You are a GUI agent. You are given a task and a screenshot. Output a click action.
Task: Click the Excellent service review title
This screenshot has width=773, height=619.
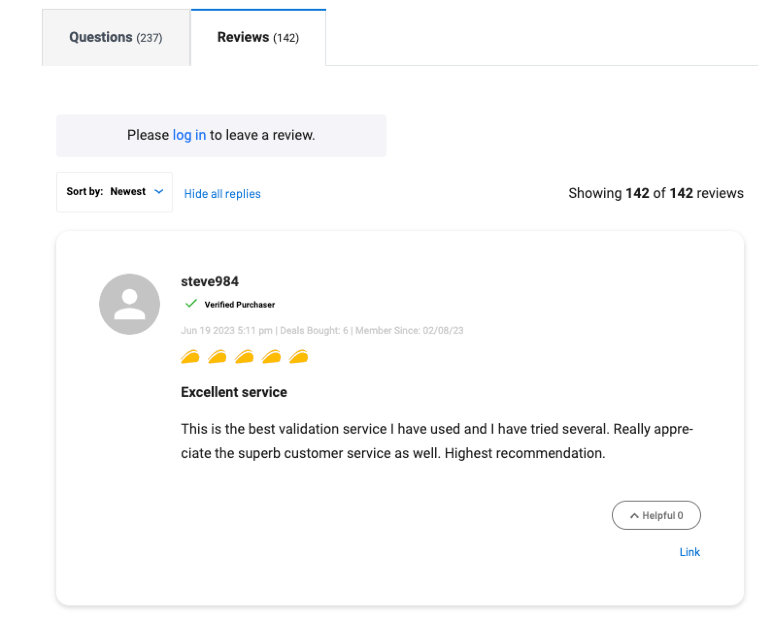point(234,392)
